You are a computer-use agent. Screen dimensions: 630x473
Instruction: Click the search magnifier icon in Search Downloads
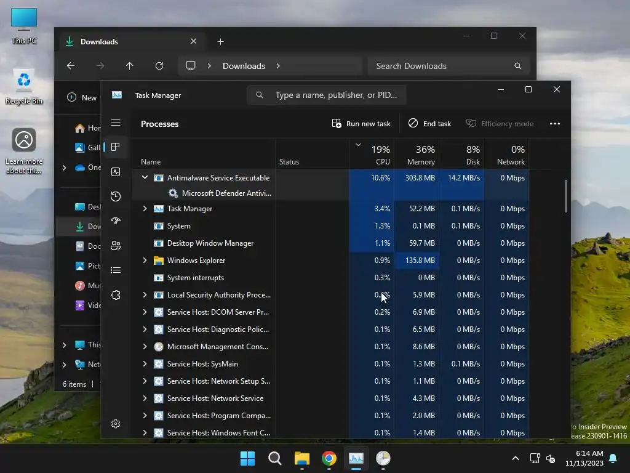[x=518, y=65]
